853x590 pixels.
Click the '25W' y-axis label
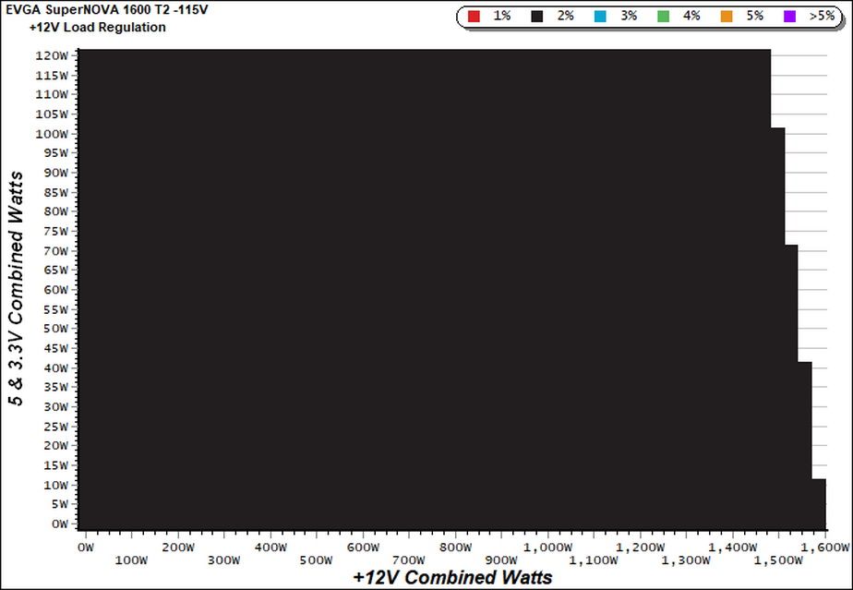click(x=56, y=427)
